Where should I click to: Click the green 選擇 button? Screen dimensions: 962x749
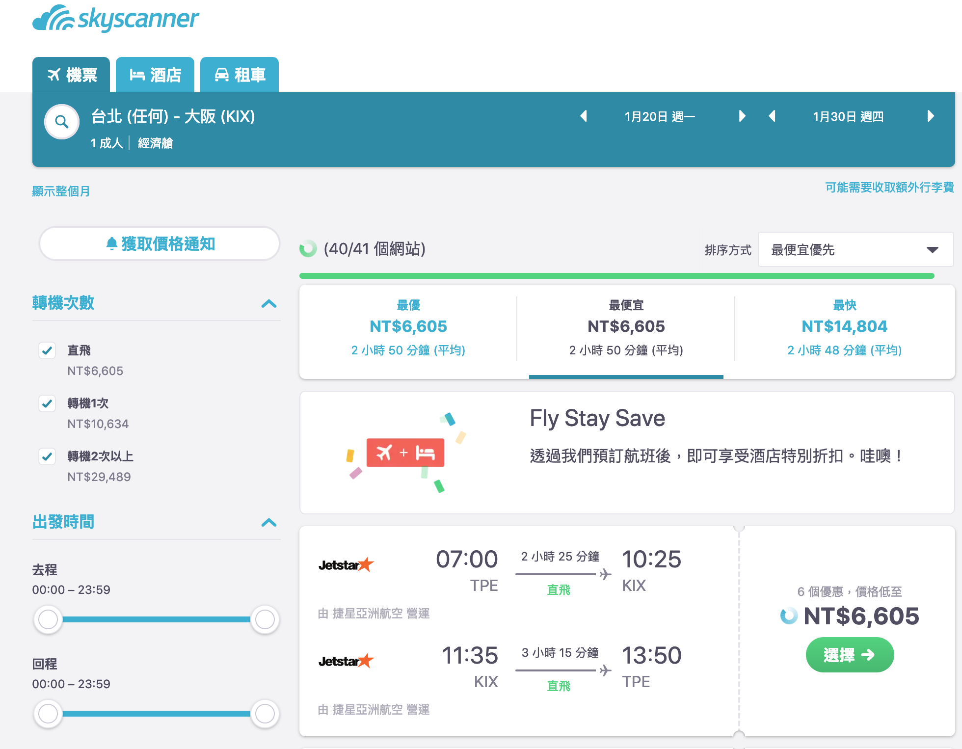[850, 655]
